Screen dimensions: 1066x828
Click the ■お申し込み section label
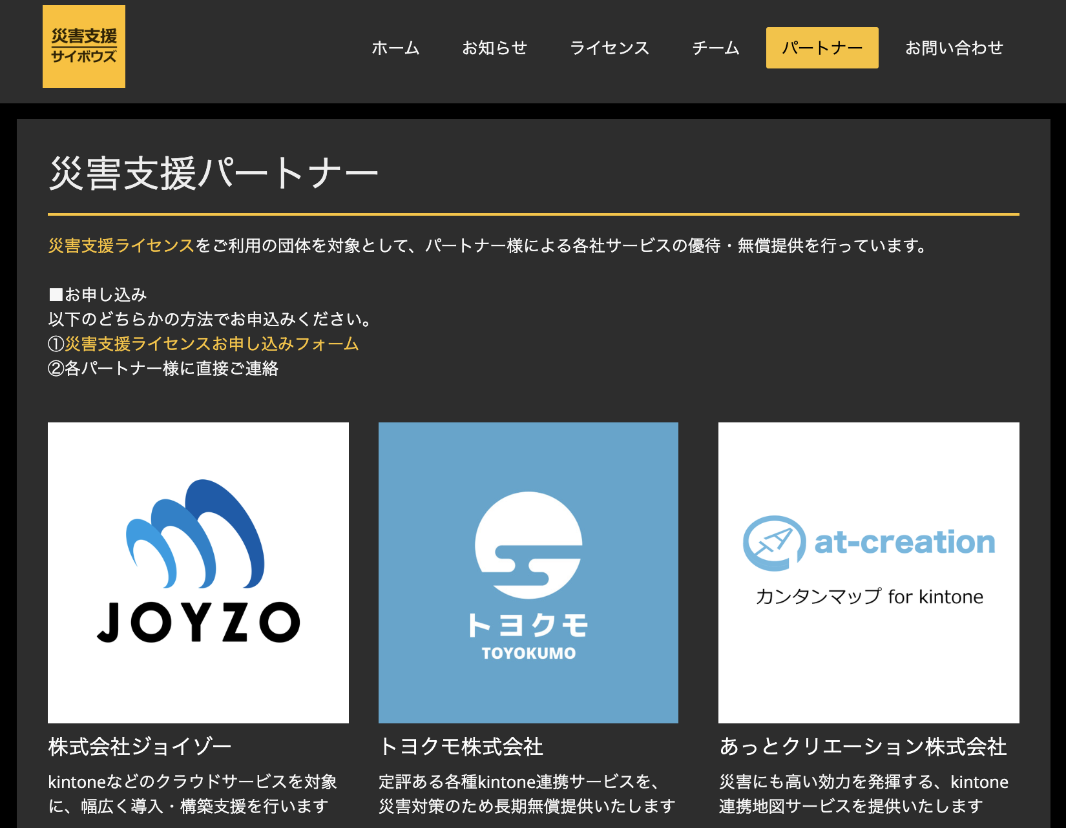(x=98, y=295)
